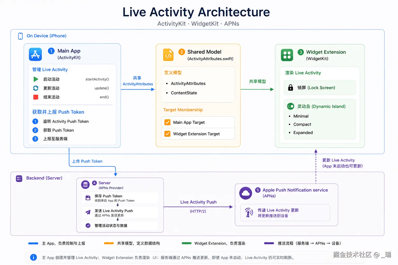Image resolution: width=398 pixels, height=265 pixels.
Task: Click the purple legend swatch for 推送流程
Action: (x=269, y=243)
